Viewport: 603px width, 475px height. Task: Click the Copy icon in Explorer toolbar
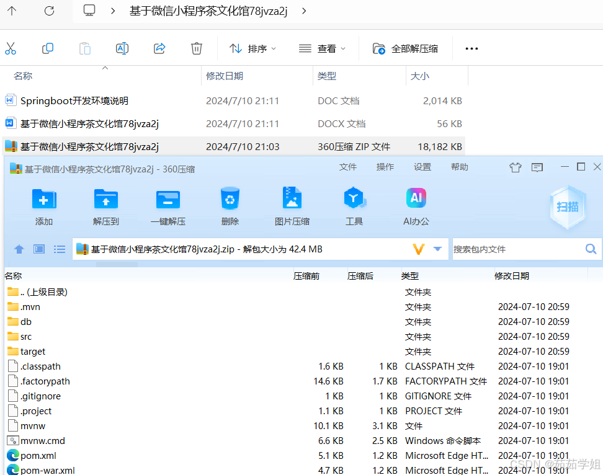pyautogui.click(x=48, y=48)
